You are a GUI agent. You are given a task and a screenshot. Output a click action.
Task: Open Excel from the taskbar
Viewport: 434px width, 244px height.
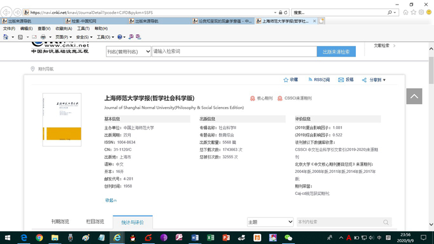coord(211,238)
